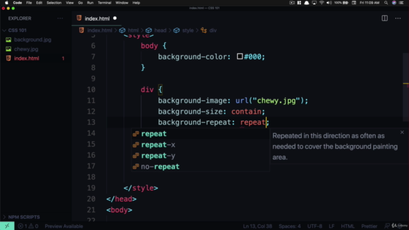Click the volume icon in menu bar

tap(329, 3)
